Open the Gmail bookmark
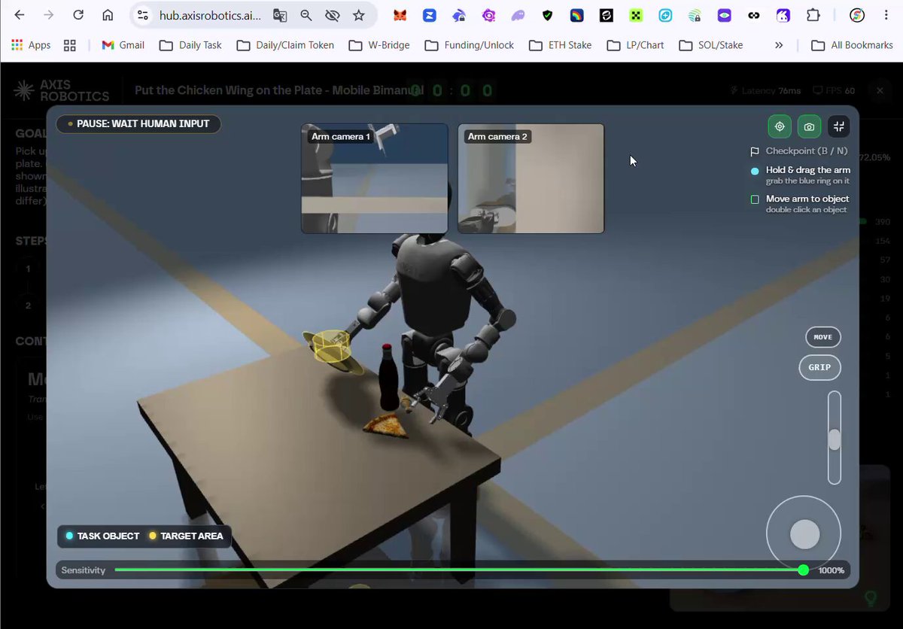This screenshot has width=903, height=629. tap(123, 45)
